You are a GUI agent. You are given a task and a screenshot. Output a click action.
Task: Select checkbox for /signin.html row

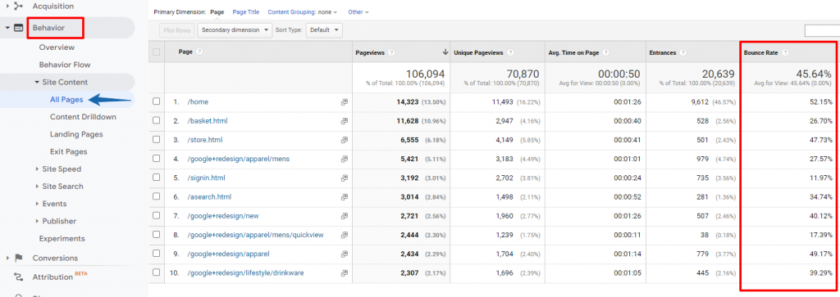(x=157, y=178)
